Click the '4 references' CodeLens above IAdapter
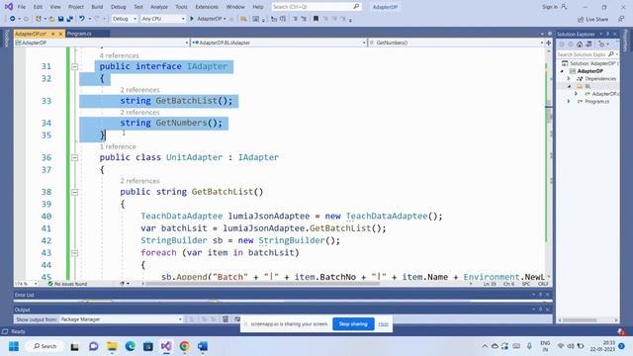Viewport: 633px width, 356px height. click(119, 55)
